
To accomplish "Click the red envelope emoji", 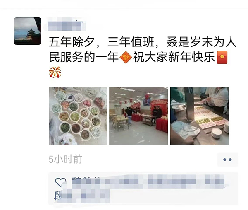I will coord(222,57).
